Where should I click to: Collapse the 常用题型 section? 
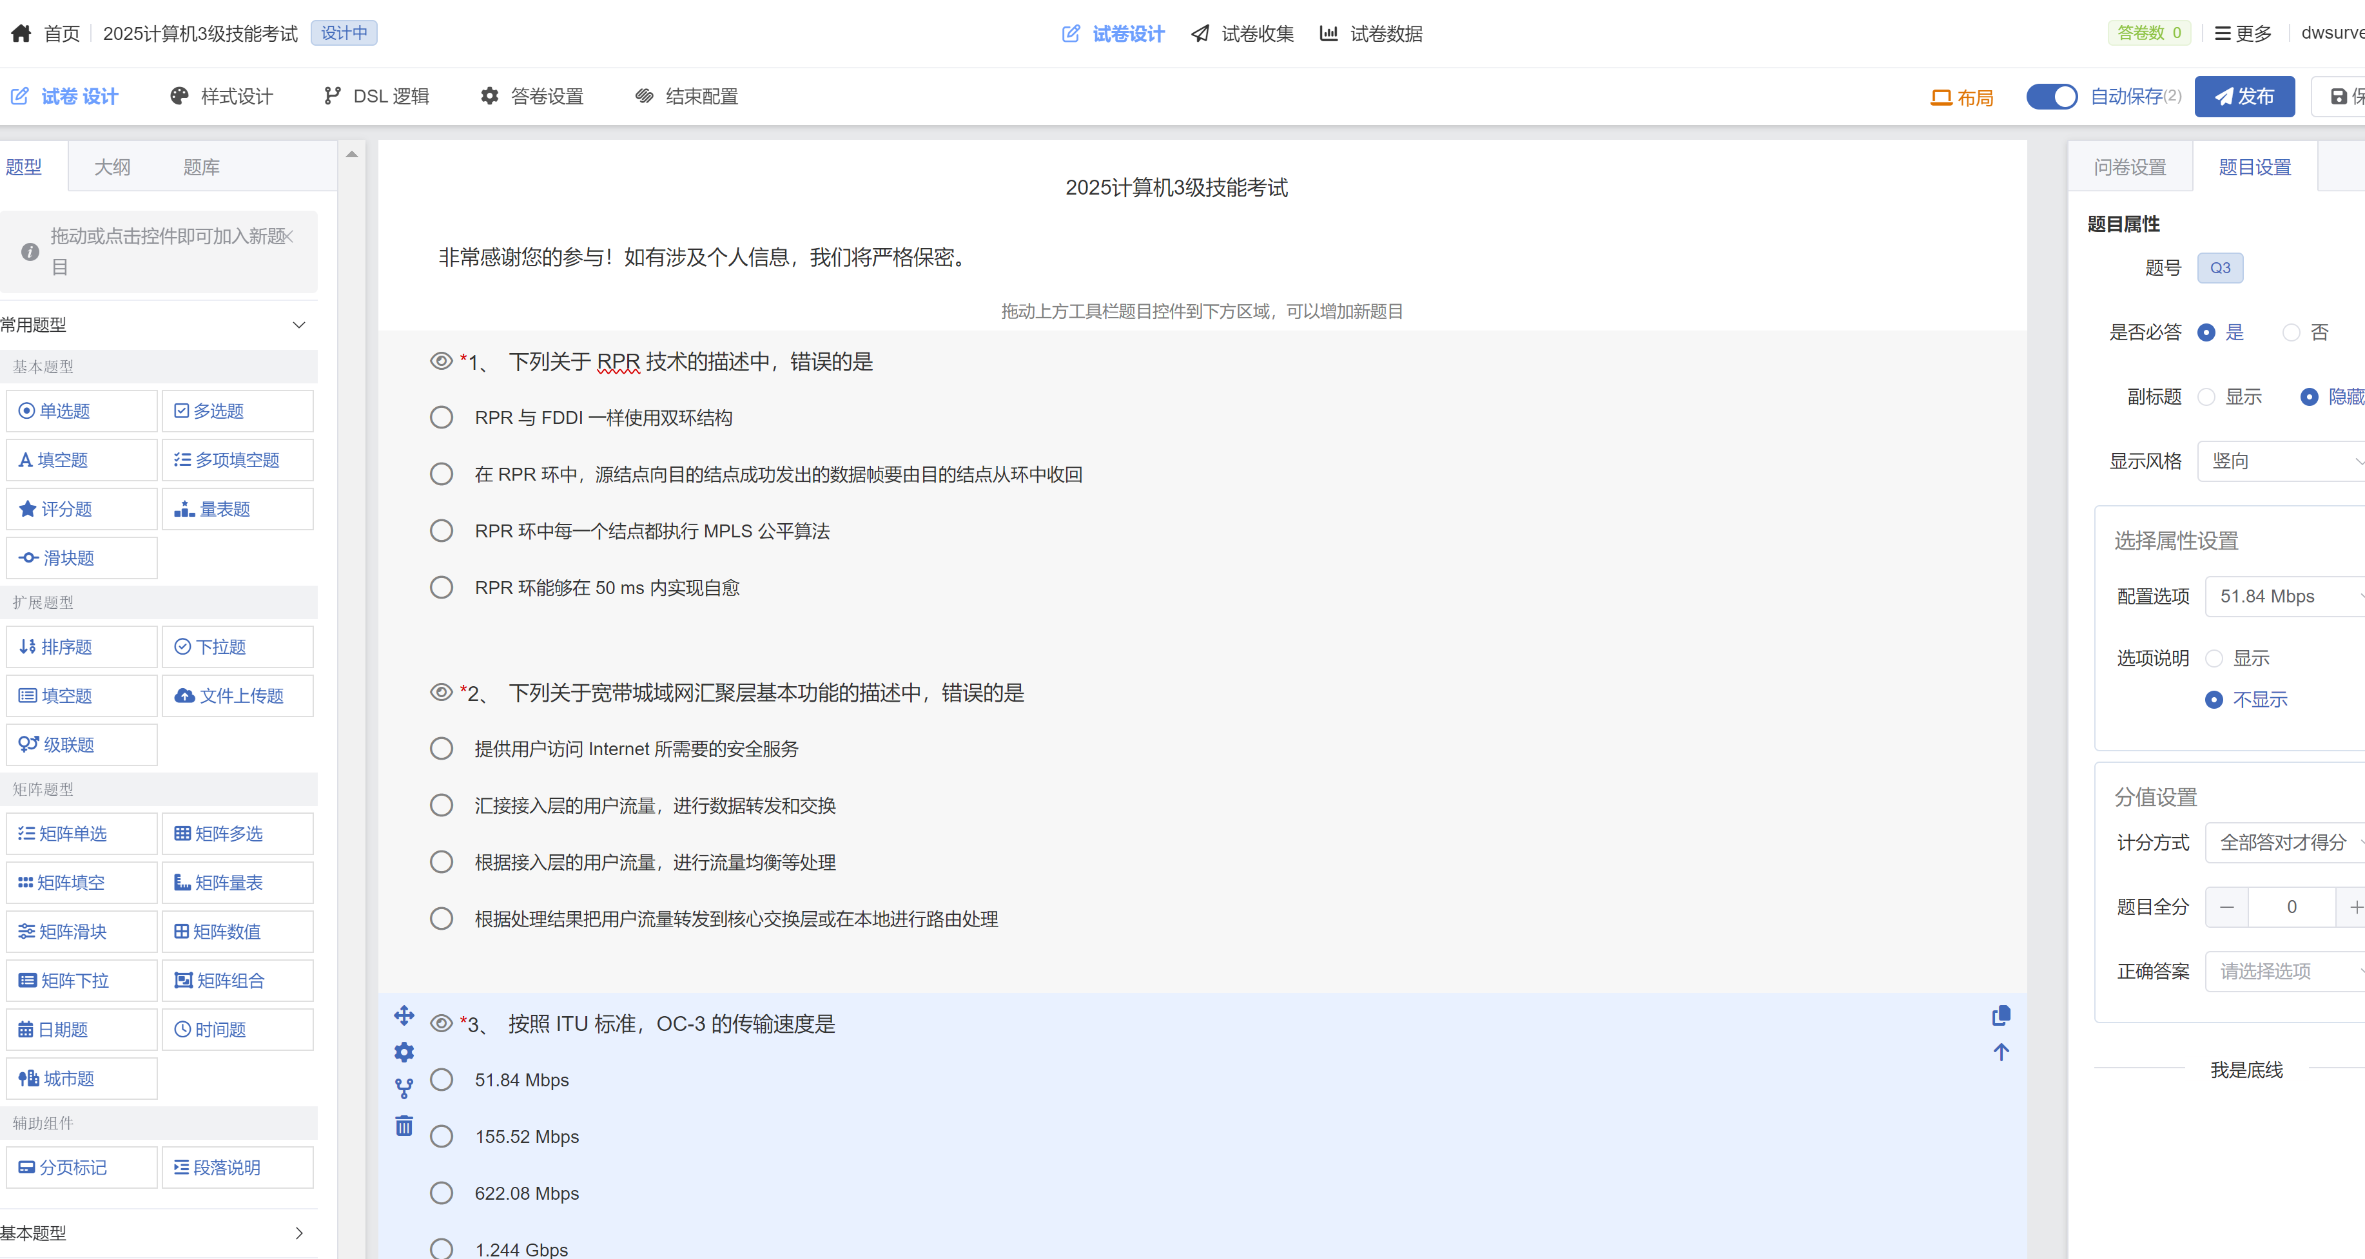point(298,325)
